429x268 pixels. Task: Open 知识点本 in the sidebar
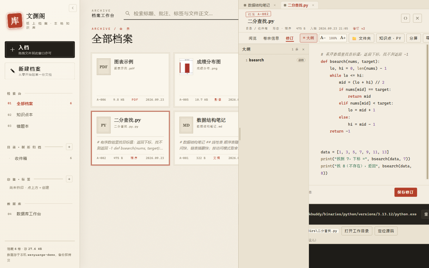[40, 115]
